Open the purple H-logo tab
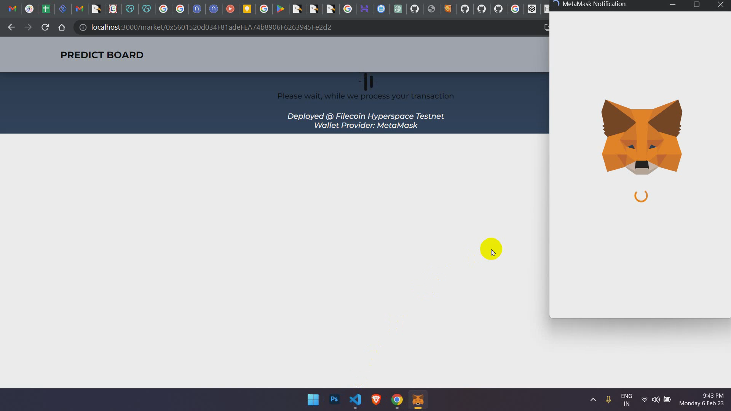Viewport: 731px width, 411px height. 364,9
